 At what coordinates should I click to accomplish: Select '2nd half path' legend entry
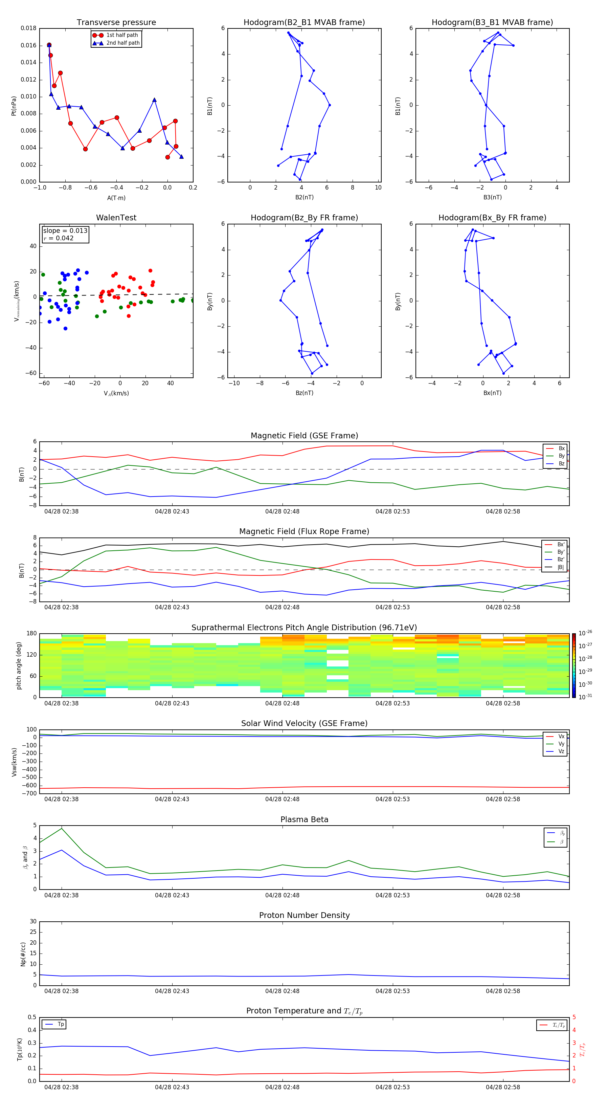116,43
